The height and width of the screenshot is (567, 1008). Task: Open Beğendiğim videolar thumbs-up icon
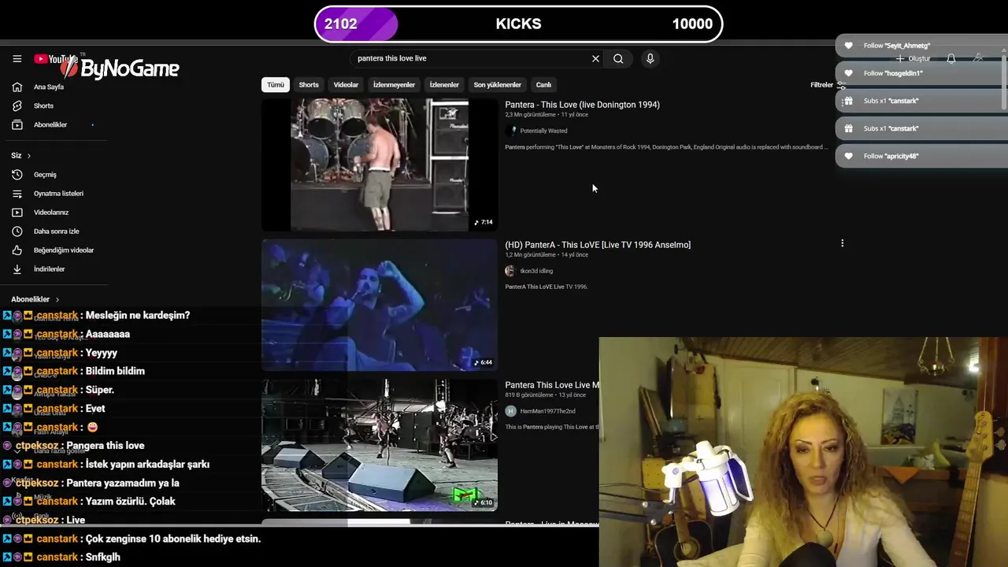click(17, 250)
